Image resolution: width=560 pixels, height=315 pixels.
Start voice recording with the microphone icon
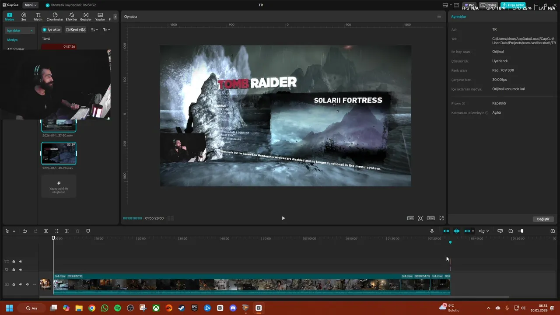[x=432, y=231]
